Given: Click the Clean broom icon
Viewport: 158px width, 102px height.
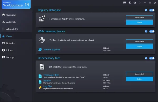Looking at the screenshot, I should tap(3, 36).
